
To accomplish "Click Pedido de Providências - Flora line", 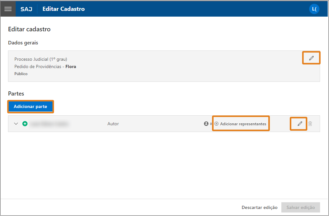I will click(45, 66).
